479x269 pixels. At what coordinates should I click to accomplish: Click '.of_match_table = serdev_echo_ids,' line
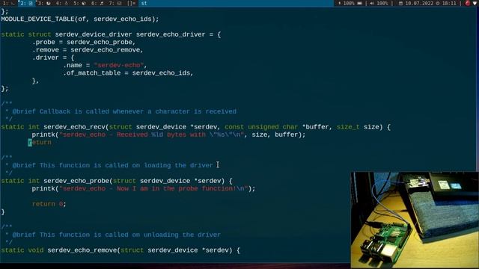click(128, 73)
